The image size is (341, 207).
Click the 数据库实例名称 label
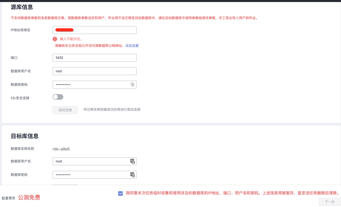(x=22, y=149)
